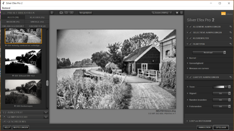Open the Randen branden dropdown

222,100
